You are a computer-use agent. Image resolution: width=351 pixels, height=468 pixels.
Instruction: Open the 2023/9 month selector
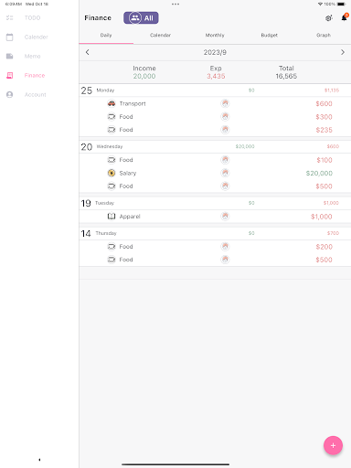point(215,52)
